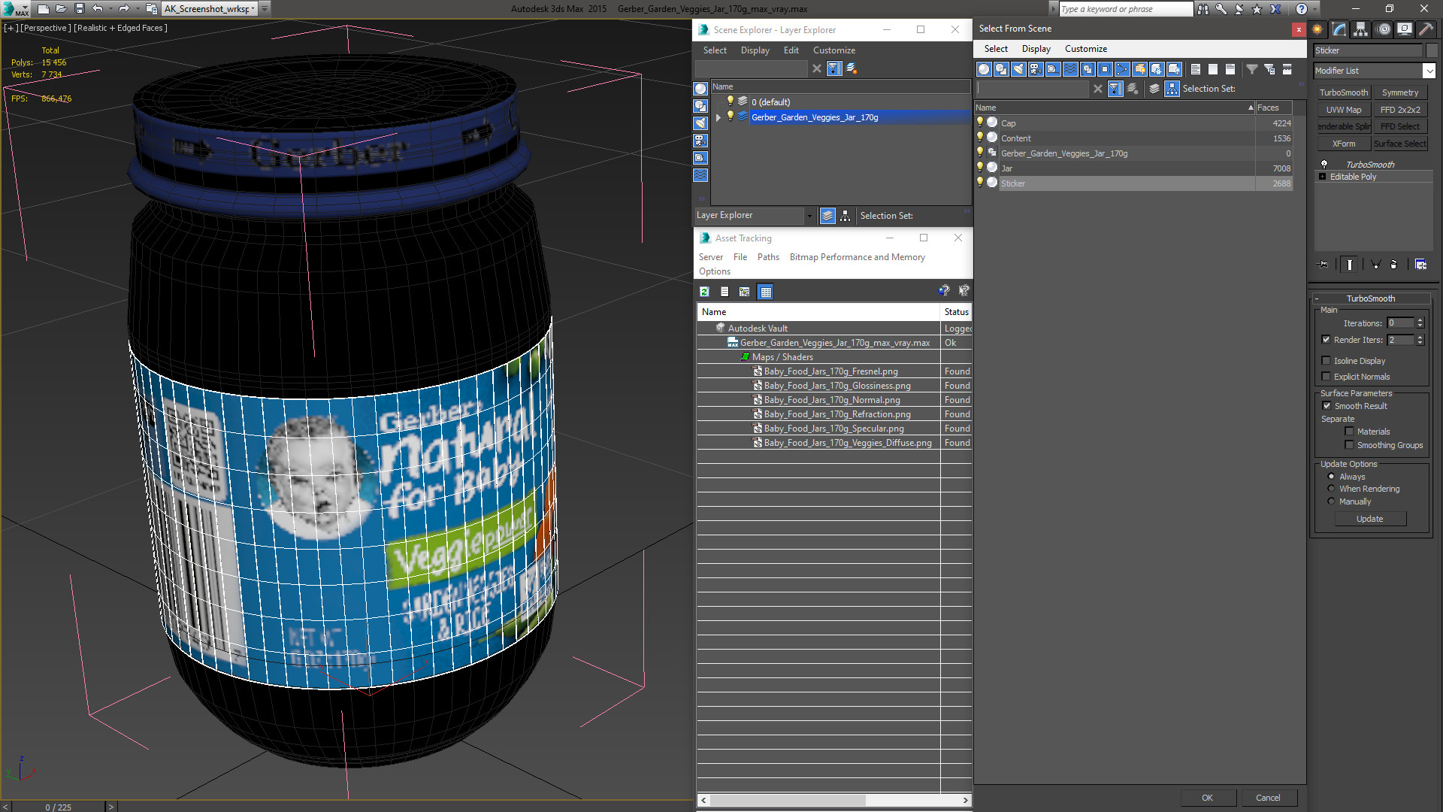Click the tree view icon in Asset Tracking toolbar
Screen dimensions: 1443x812
pos(745,292)
